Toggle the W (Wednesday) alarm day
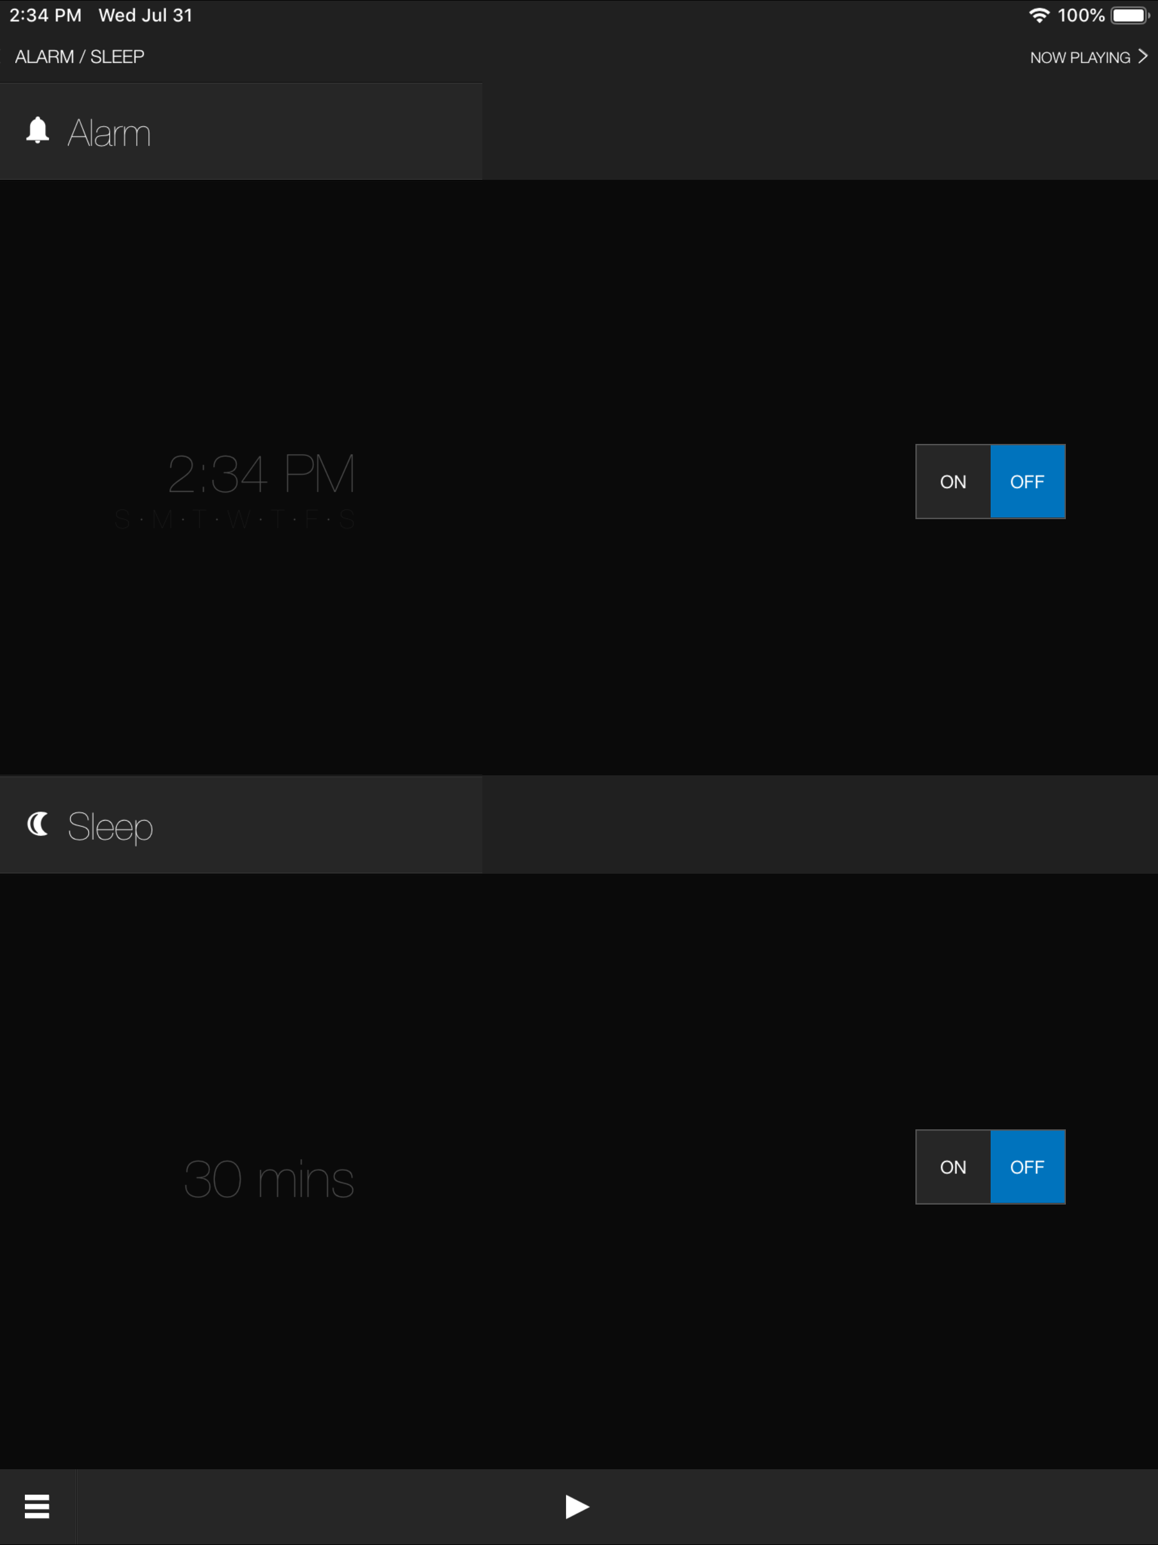1158x1545 pixels. [239, 520]
